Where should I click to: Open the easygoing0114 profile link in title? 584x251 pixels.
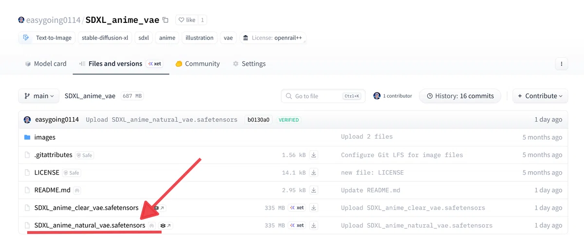[x=54, y=20]
